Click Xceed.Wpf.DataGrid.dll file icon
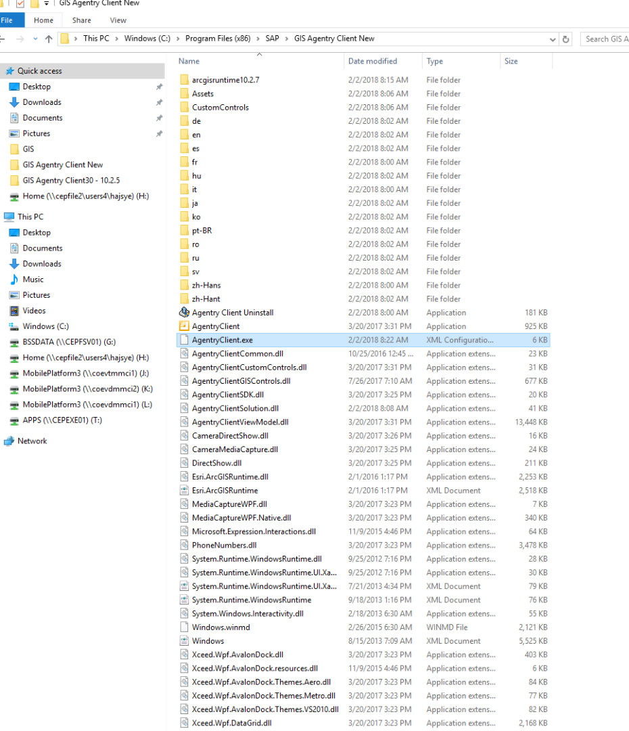The image size is (629, 731). (x=184, y=723)
